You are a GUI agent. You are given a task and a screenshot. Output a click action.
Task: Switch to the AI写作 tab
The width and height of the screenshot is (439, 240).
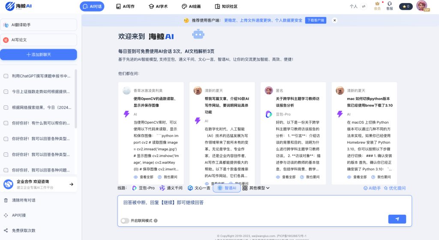pyautogui.click(x=125, y=6)
